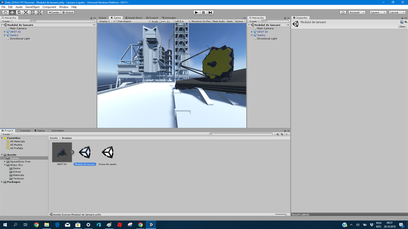Open the cloud services icon
This screenshot has height=229, width=408.
coord(343,12)
